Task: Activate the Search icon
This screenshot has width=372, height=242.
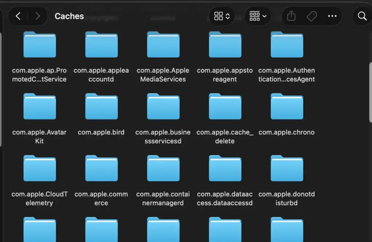Action: [361, 16]
